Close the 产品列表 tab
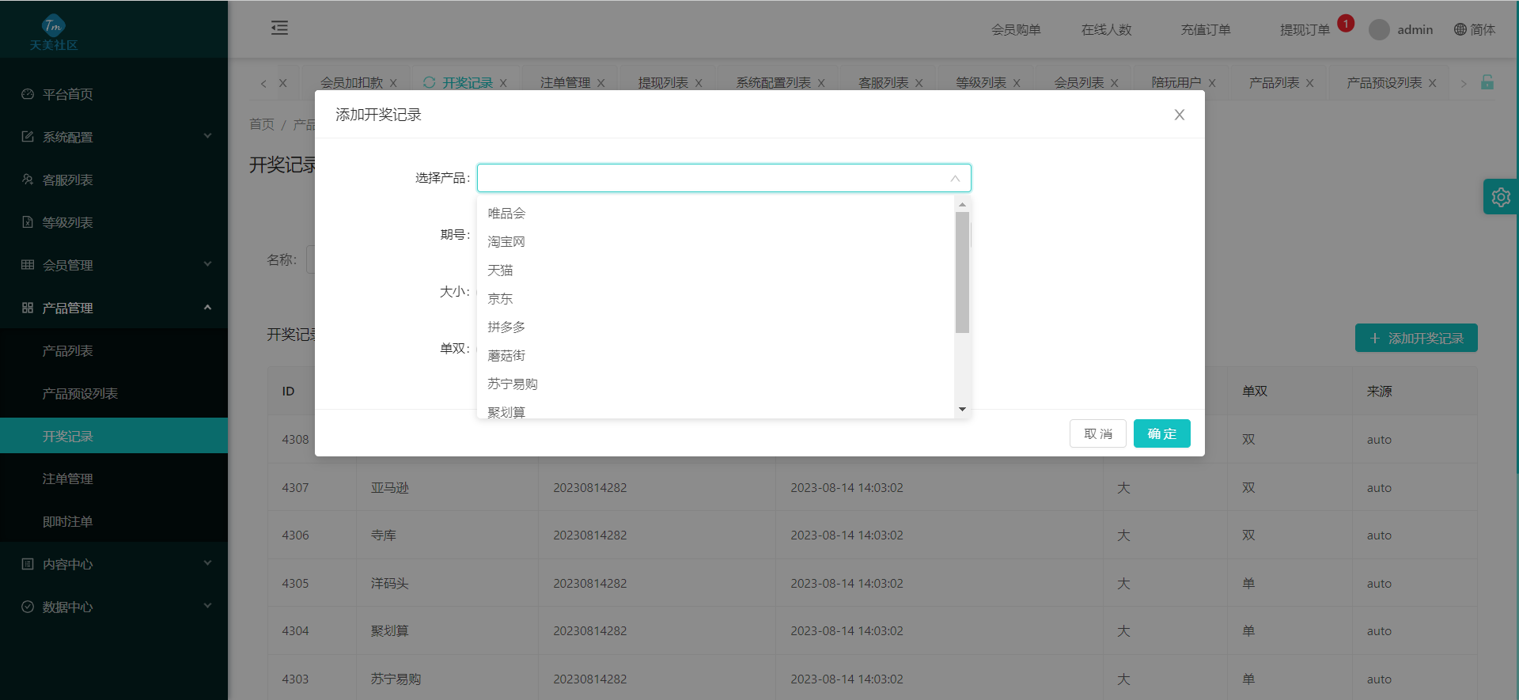1519x700 pixels. coord(1310,83)
